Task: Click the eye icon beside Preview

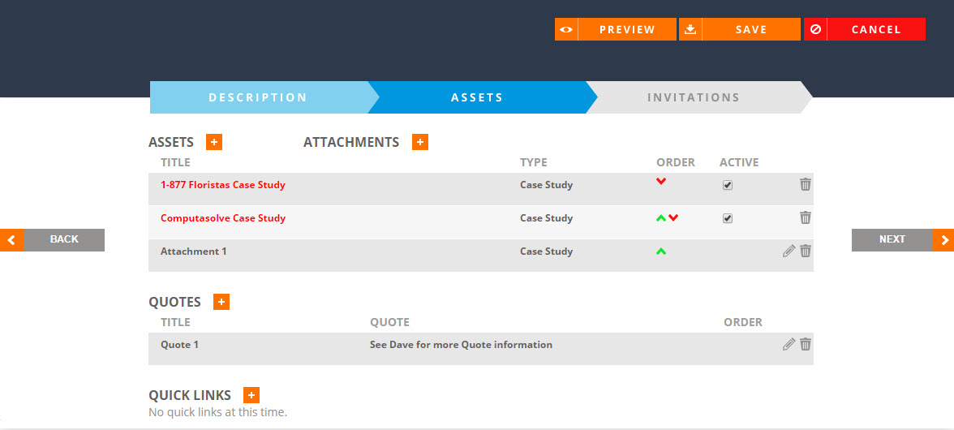Action: pos(566,29)
